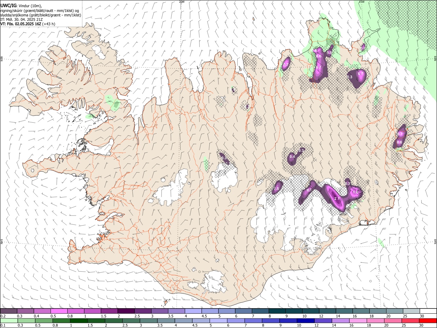The image size is (437, 328).
Task: Click the 0.2 label in the upper legend row
Action: pos(3,316)
